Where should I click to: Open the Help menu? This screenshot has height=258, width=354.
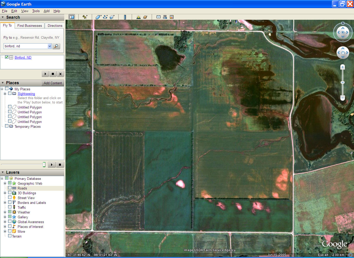(57, 11)
